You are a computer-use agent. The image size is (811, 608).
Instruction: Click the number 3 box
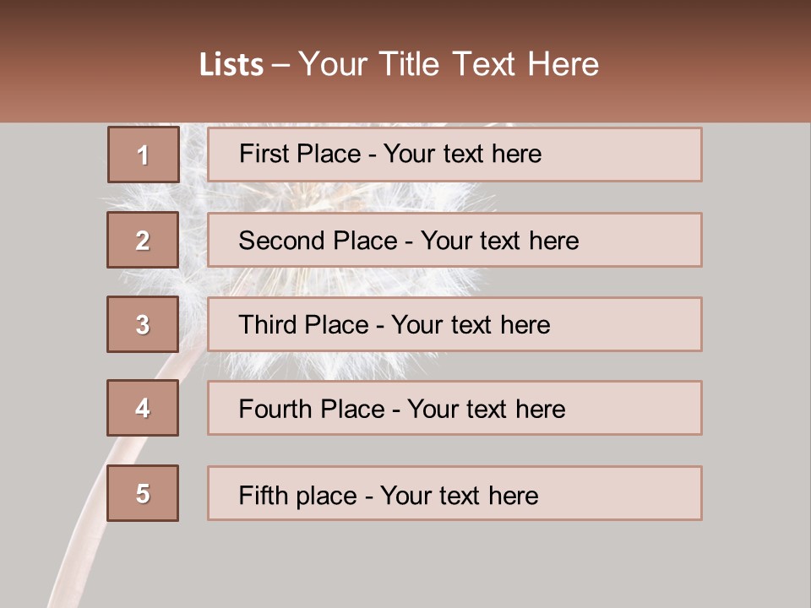143,324
